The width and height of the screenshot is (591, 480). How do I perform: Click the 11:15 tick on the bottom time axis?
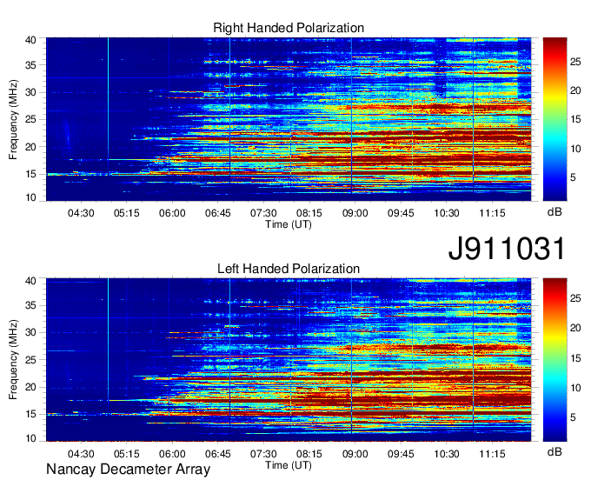tap(492, 454)
